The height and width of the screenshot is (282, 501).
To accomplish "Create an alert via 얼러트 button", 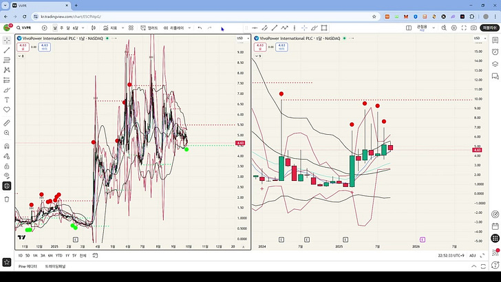I will [x=149, y=28].
